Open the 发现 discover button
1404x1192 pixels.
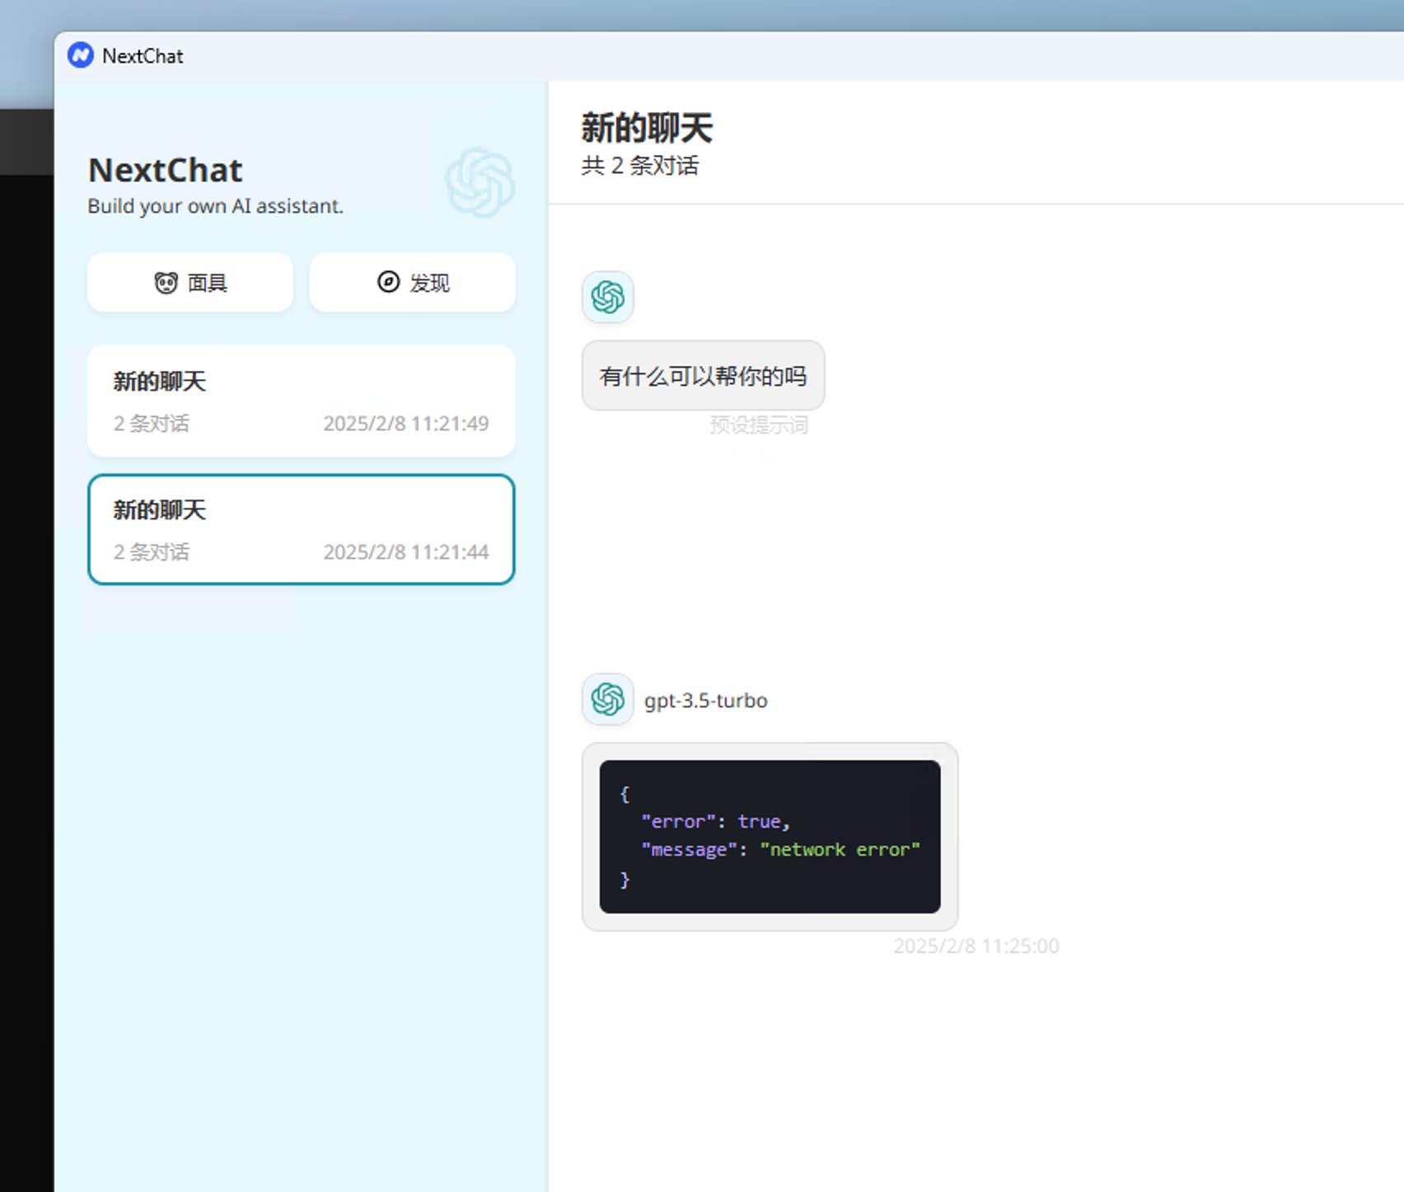[413, 283]
